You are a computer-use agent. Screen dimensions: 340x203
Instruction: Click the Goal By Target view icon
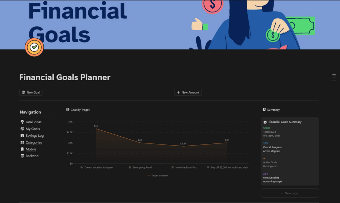pos(68,110)
